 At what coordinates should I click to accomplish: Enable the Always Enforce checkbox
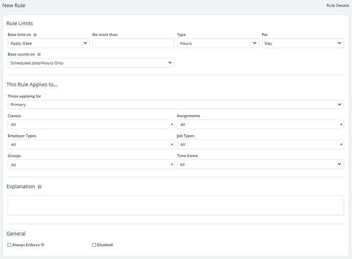pyautogui.click(x=9, y=245)
